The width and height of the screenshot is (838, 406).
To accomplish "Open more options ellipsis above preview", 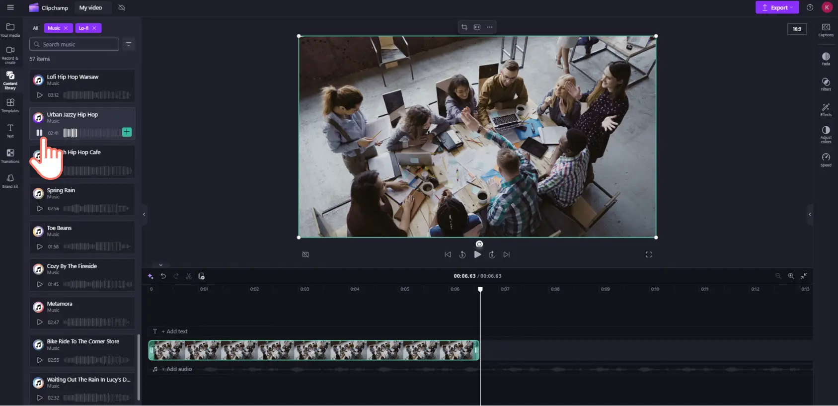I will coord(490,27).
